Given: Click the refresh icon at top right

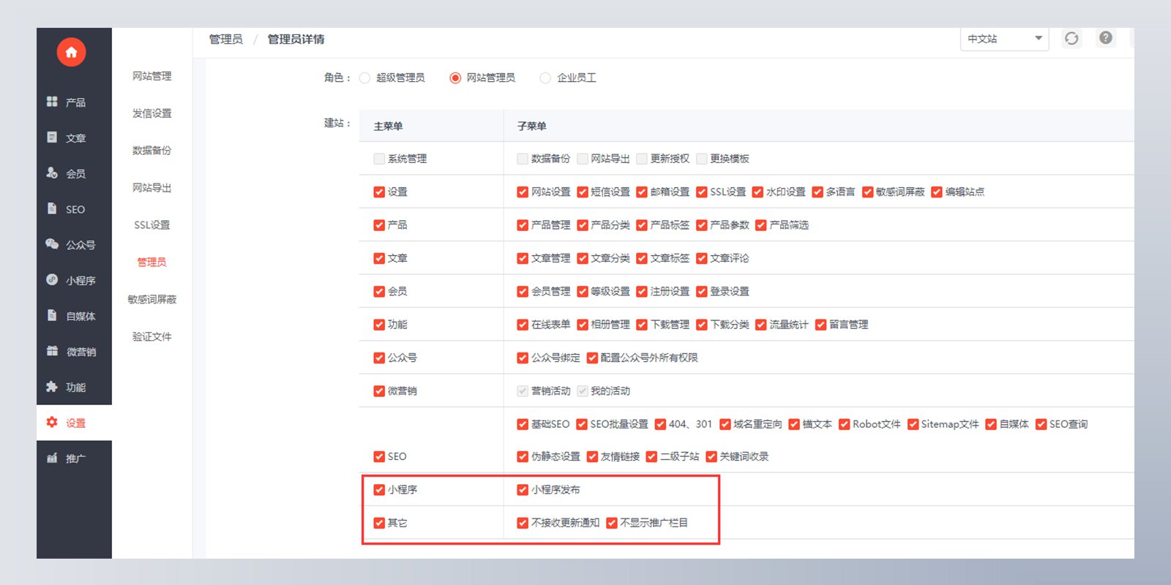Looking at the screenshot, I should (1071, 39).
